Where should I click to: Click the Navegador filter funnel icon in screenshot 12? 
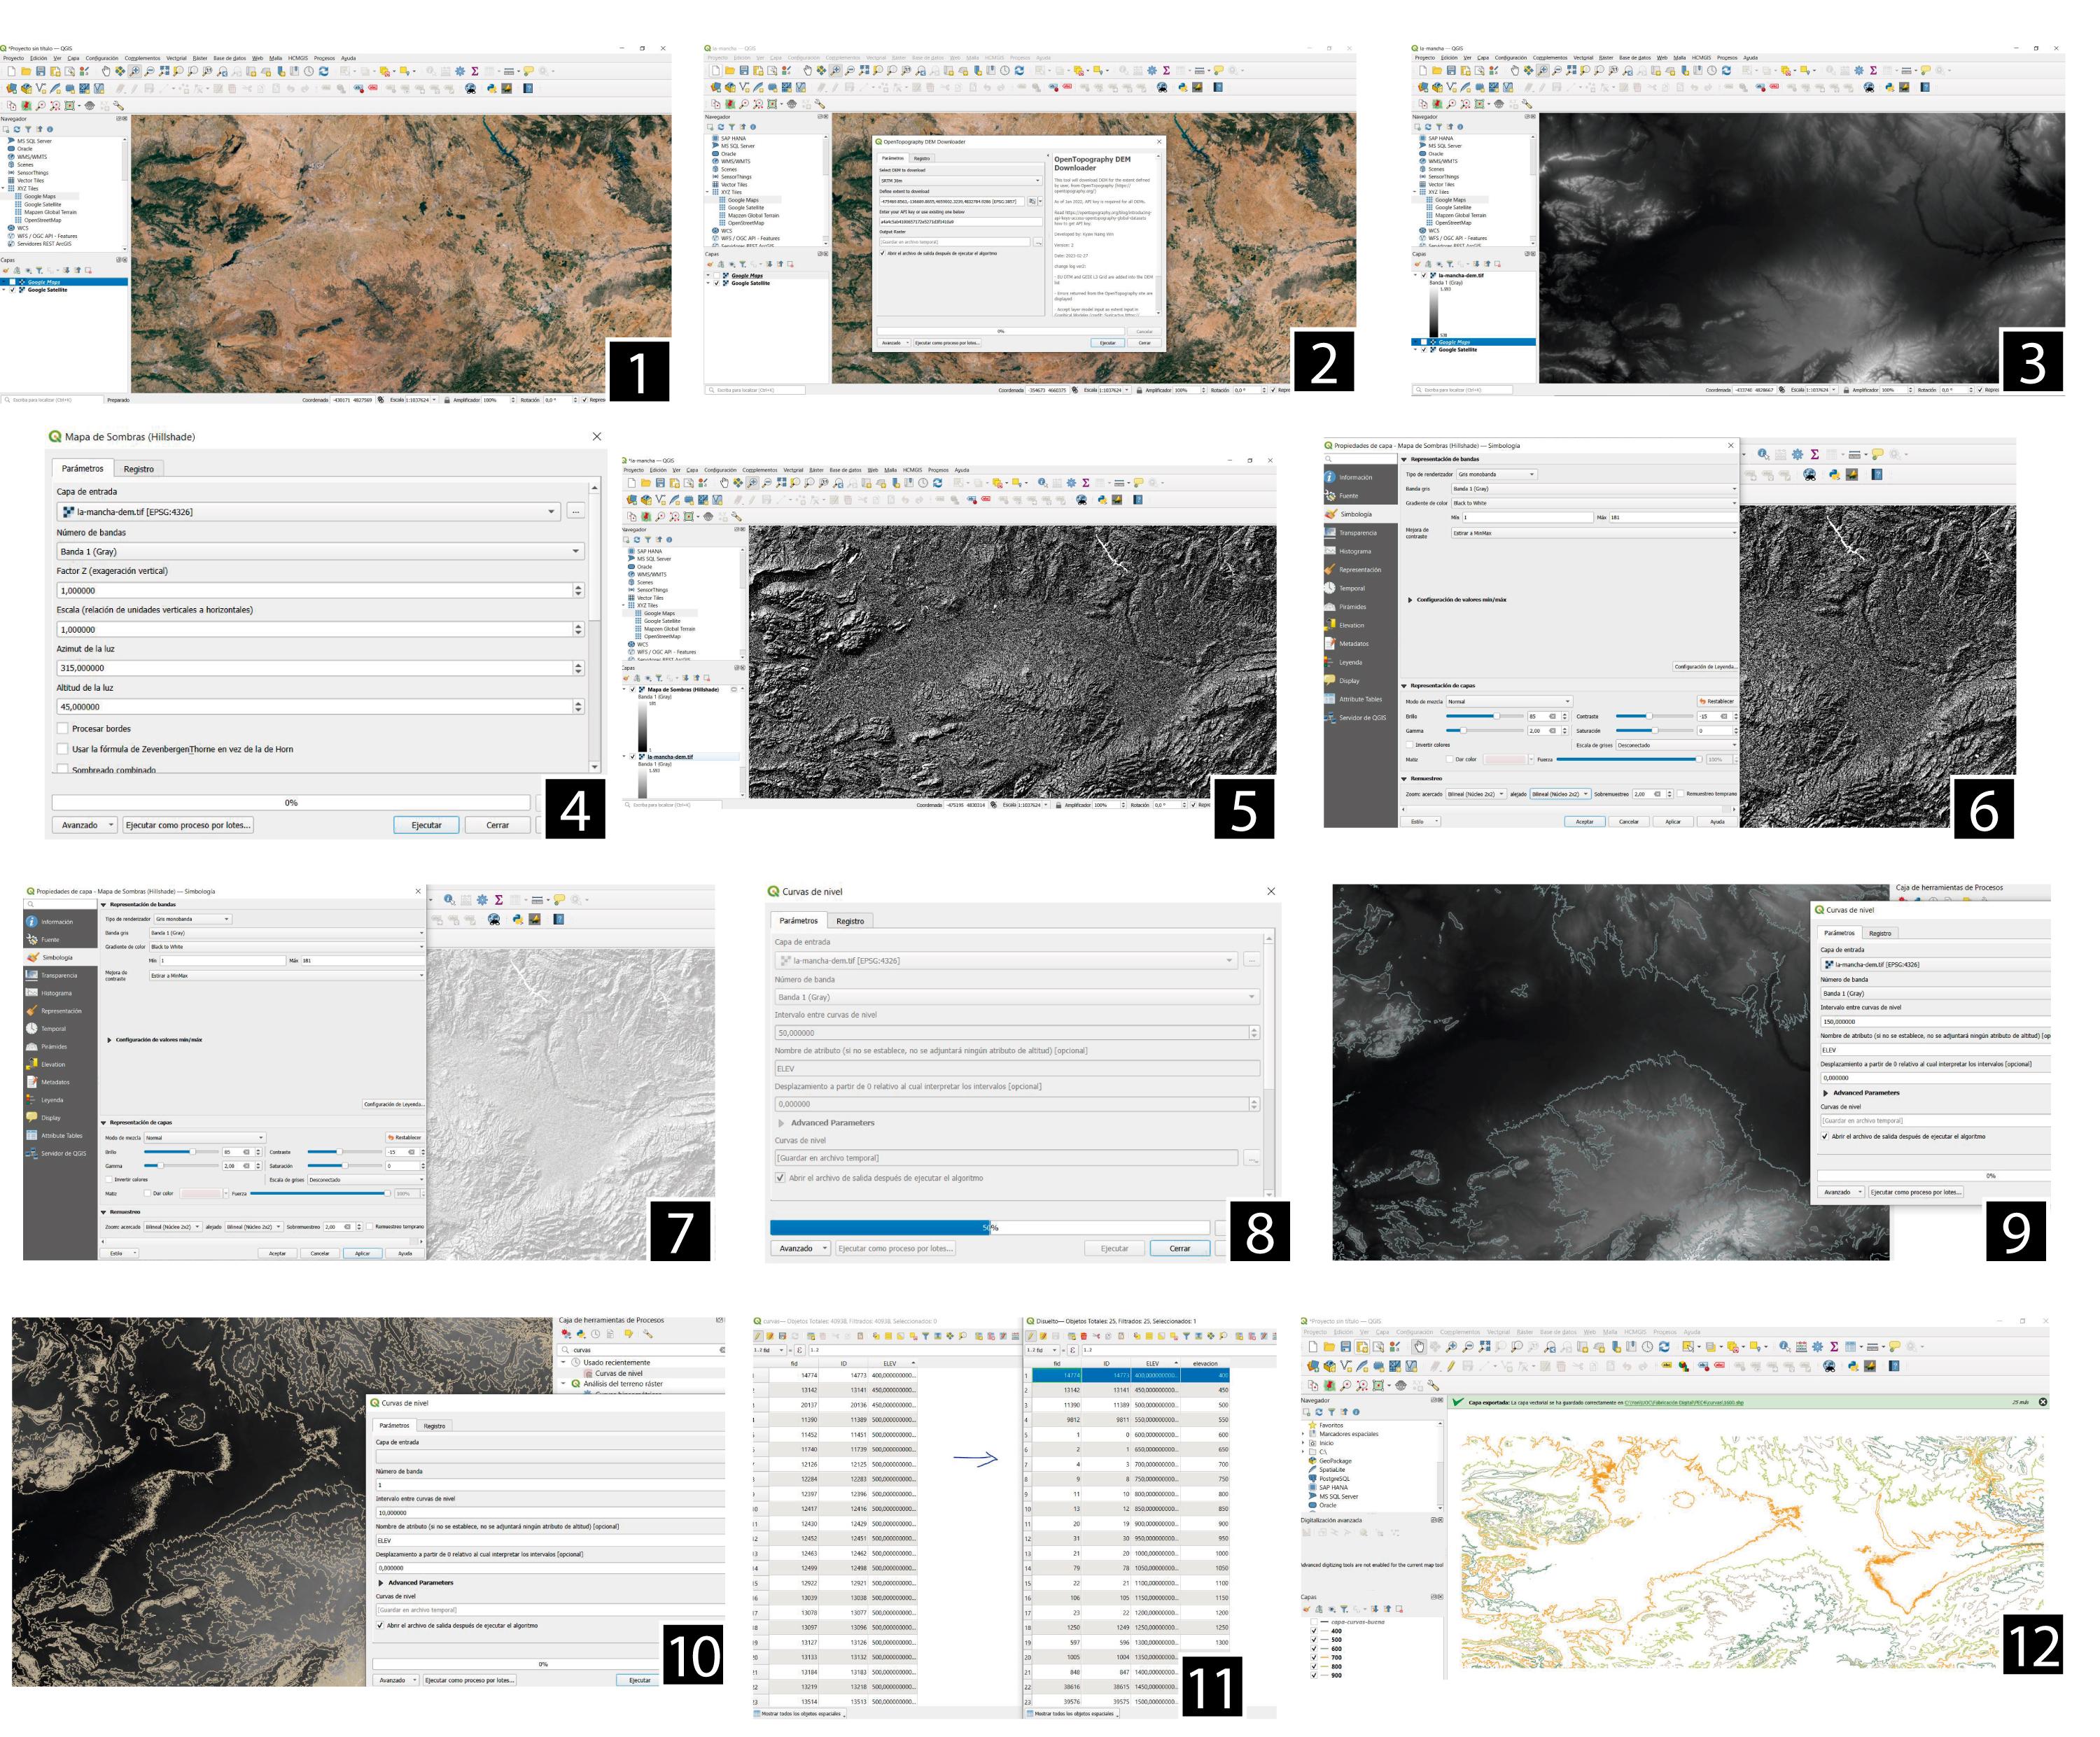point(1331,1412)
